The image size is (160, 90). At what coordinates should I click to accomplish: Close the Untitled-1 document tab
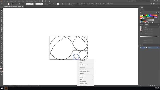tap(23, 7)
